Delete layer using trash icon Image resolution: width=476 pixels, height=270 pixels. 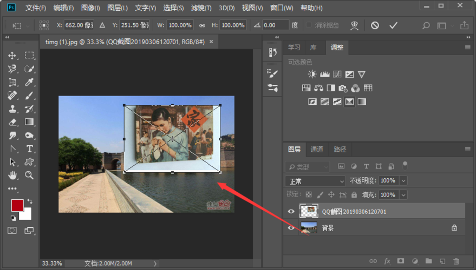point(456,261)
